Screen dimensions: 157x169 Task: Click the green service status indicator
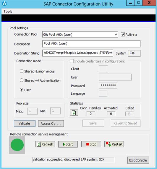click(17, 145)
